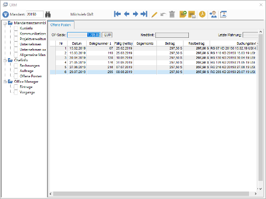Click the trash delete icon
This screenshot has height=199, width=266.
click(172, 14)
